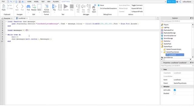Image resolution: width=194 pixels, height=109 pixels.
Task: Click Collapse All Folds
Action: [x=137, y=12]
